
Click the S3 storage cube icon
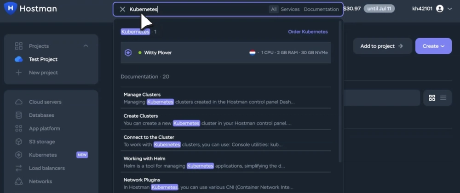click(19, 142)
